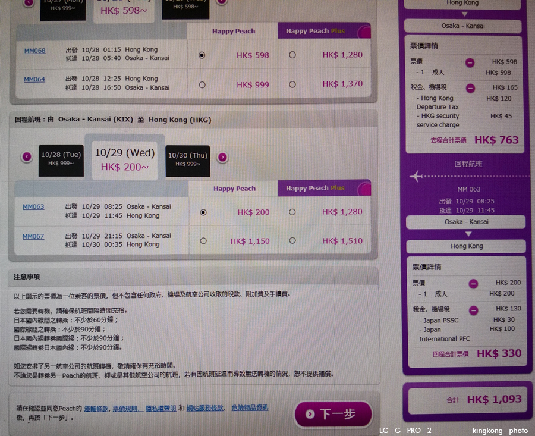Collapse the return 票價 HK$ 200 breakdown
Viewport: 535px width, 436px height.
473,284
